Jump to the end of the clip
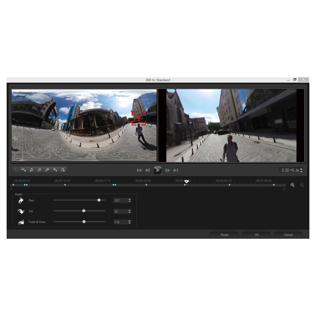 coord(176,170)
